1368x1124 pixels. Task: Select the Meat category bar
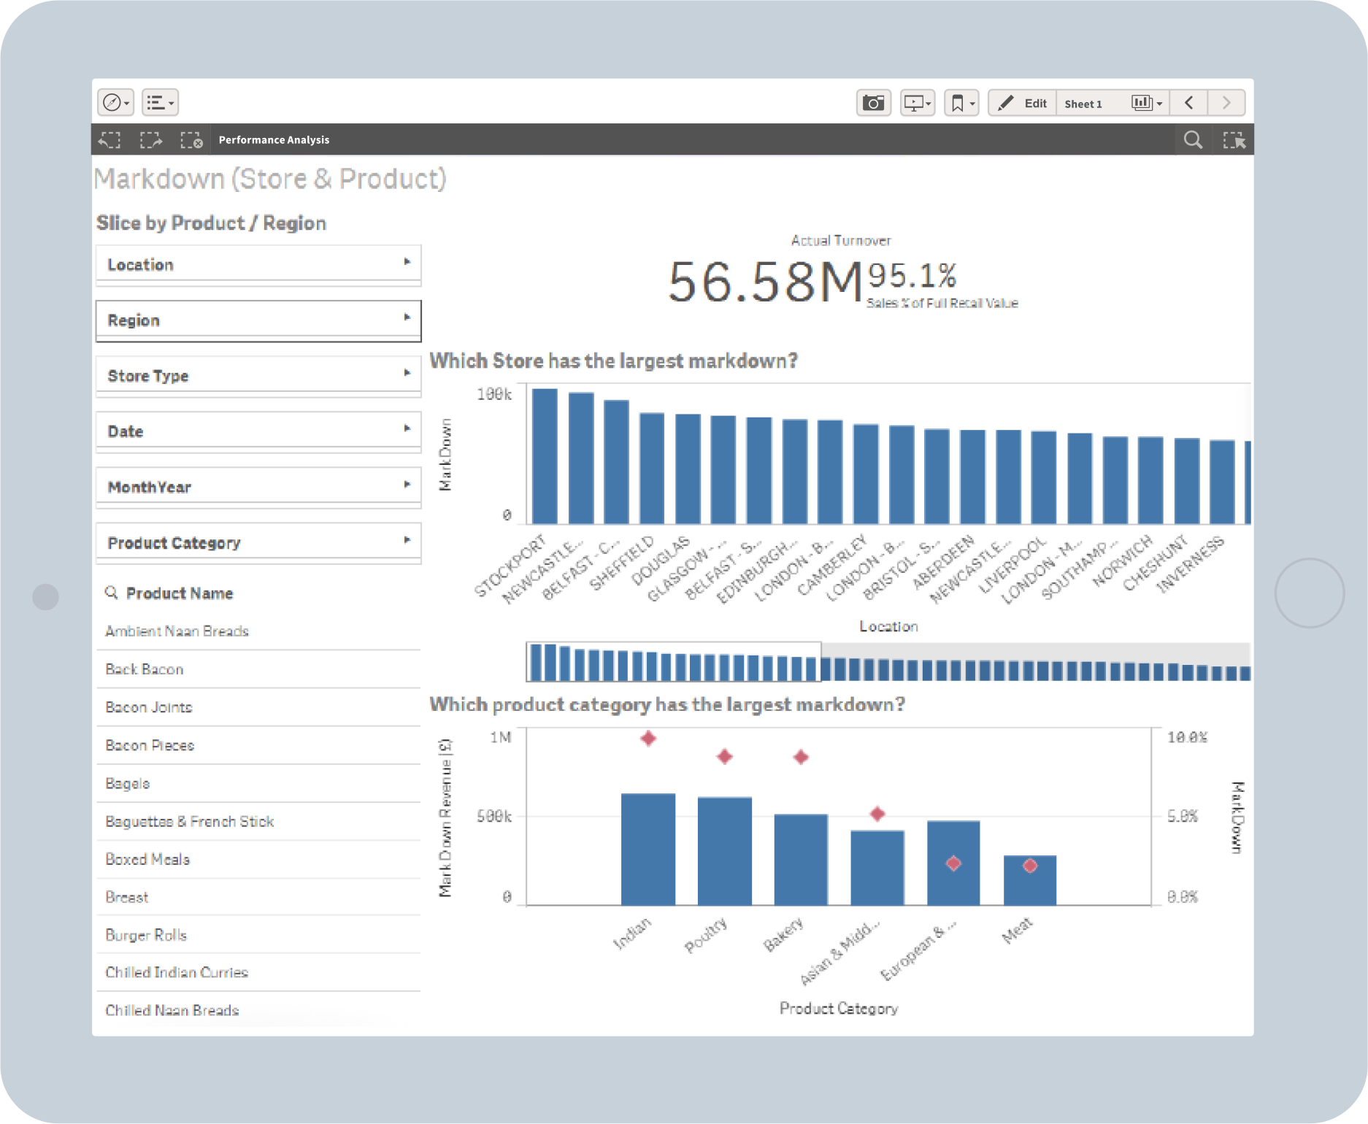coord(1030,880)
